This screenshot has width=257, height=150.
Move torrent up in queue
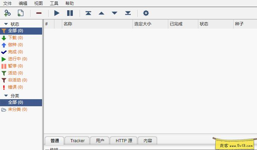click(101, 13)
